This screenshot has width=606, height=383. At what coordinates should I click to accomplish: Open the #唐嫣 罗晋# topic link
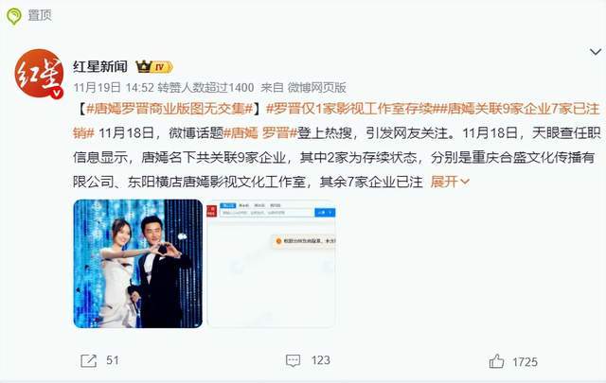coord(260,133)
